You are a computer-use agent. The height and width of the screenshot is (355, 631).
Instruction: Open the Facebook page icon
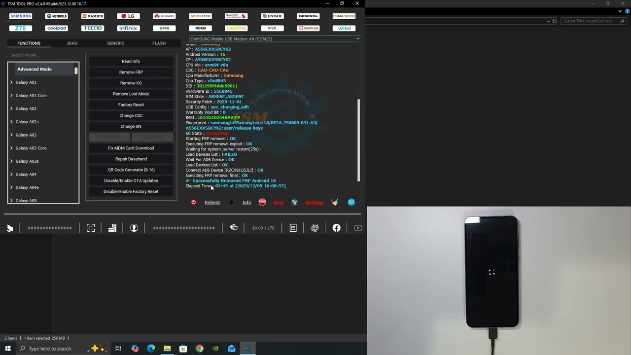[x=336, y=228]
